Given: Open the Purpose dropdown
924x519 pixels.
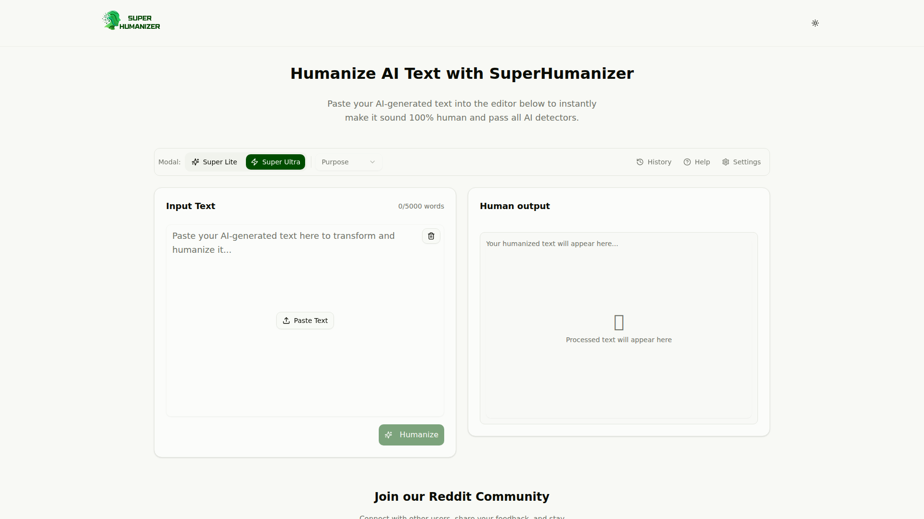Looking at the screenshot, I should (348, 162).
